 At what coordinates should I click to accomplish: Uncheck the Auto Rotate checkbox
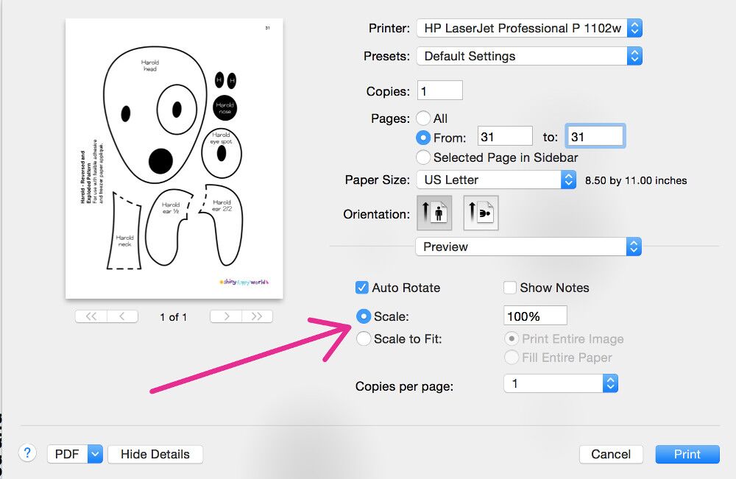click(x=362, y=288)
